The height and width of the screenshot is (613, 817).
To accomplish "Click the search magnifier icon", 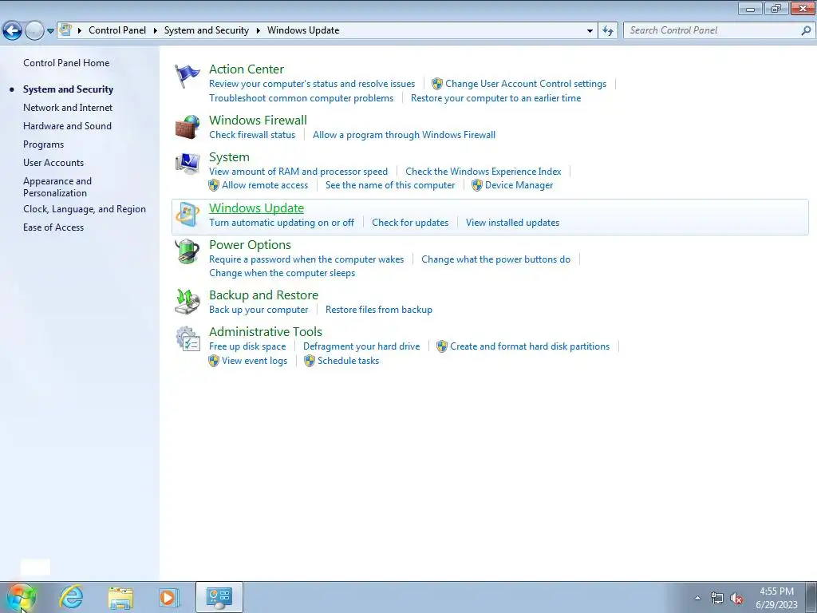I will pyautogui.click(x=806, y=30).
